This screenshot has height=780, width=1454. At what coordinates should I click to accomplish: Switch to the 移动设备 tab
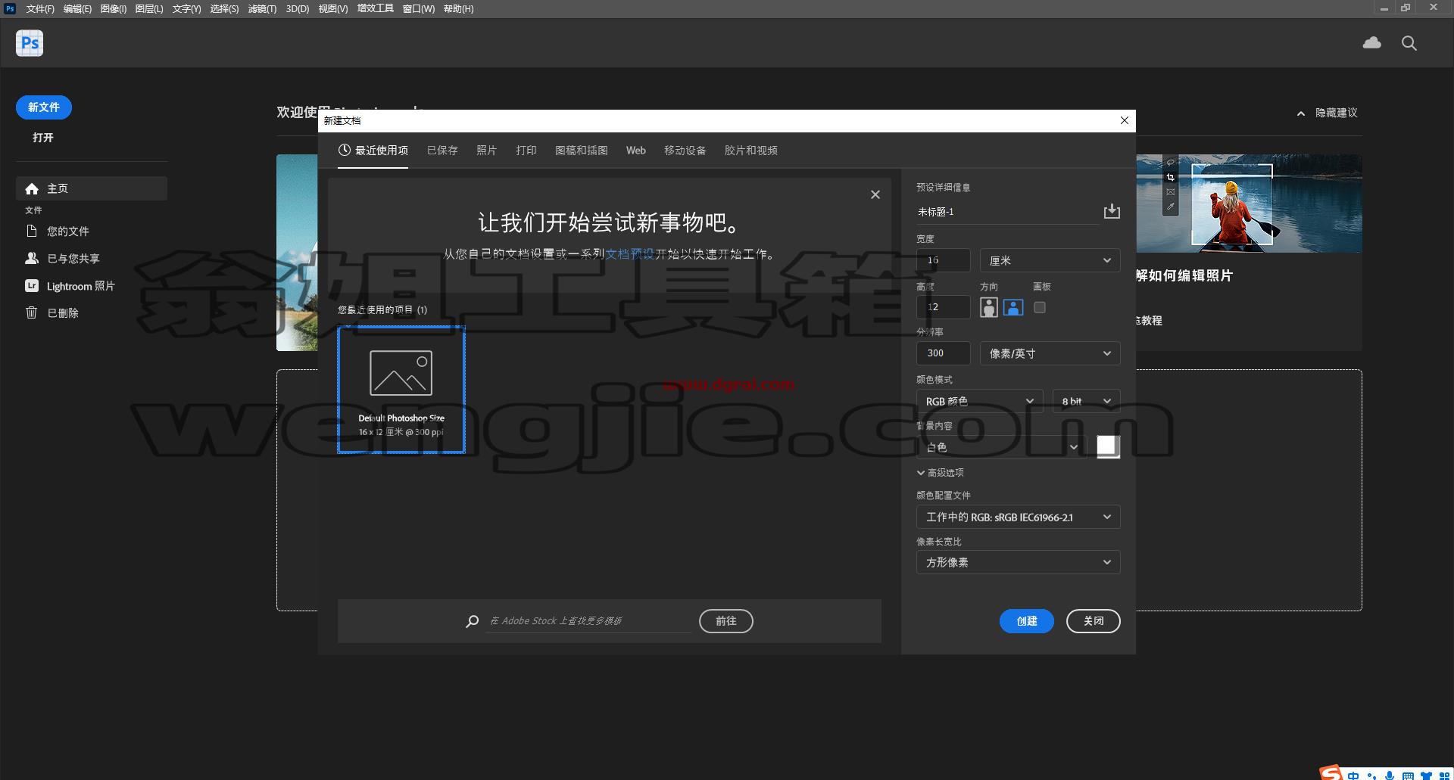(x=685, y=150)
